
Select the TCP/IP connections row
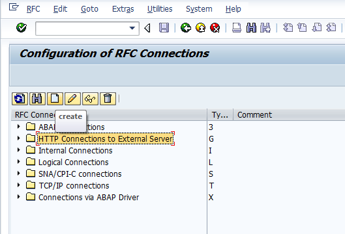(x=74, y=186)
